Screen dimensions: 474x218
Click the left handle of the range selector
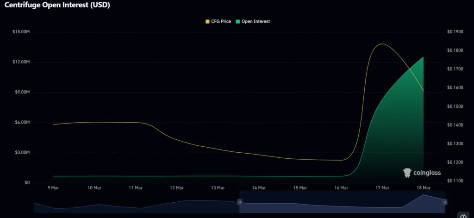click(x=240, y=202)
